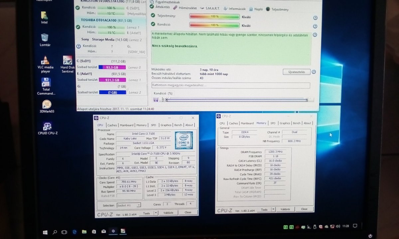Open the 3DMark03 desktop shortcut
This screenshot has width=399, height=239.
coord(47,107)
